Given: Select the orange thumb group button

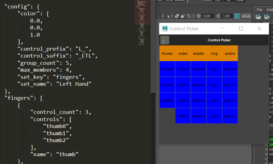Looking at the screenshot, I should [167, 54].
